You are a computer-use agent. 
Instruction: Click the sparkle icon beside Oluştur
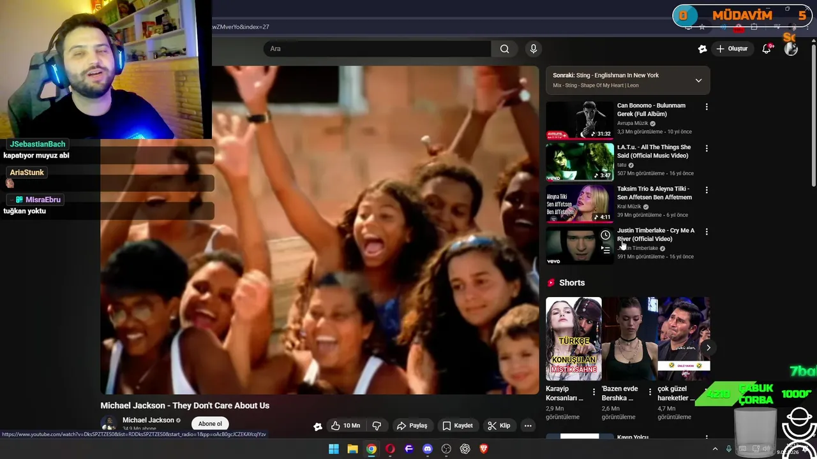(702, 48)
